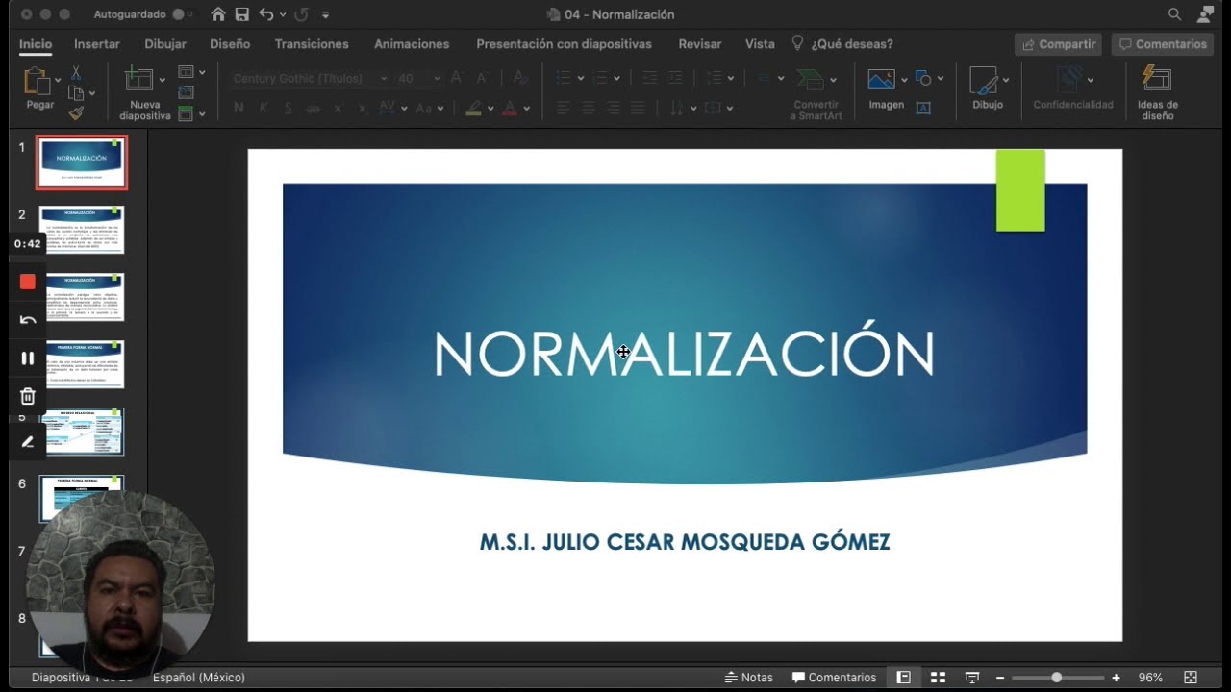Expand the Pegar options arrow
Image resolution: width=1231 pixels, height=692 pixels.
coord(59,80)
